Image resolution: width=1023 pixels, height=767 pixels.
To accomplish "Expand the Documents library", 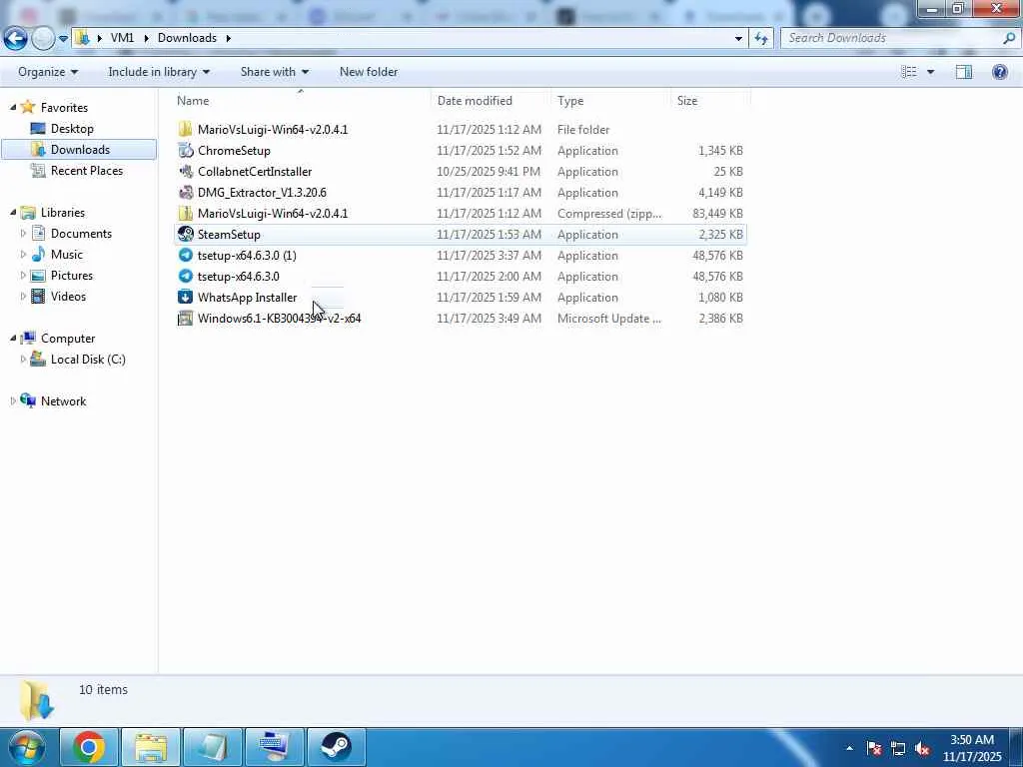I will click(23, 233).
